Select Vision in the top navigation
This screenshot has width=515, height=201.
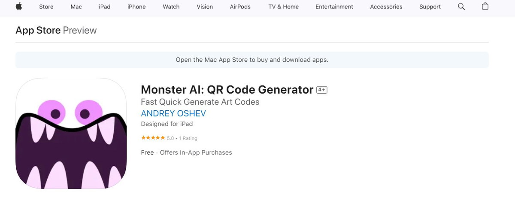205,6
